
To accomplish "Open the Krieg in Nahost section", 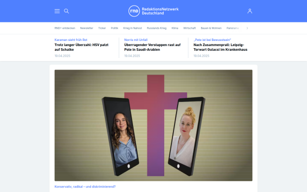I will 133,28.
